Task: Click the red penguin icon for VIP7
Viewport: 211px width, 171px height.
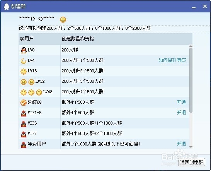Action: [x=24, y=134]
